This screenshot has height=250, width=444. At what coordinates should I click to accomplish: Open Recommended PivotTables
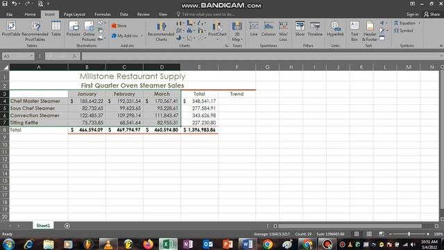[35, 31]
